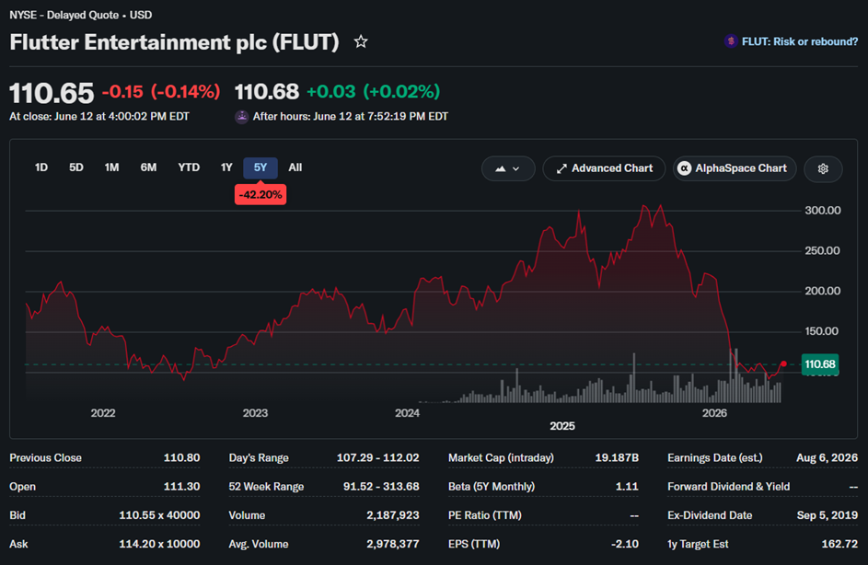Open the chart type dropdown
Screen dimensions: 868x565
tap(508, 168)
